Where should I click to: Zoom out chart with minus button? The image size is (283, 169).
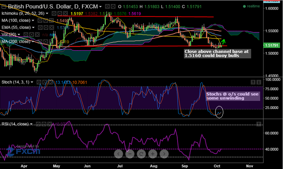(130, 154)
